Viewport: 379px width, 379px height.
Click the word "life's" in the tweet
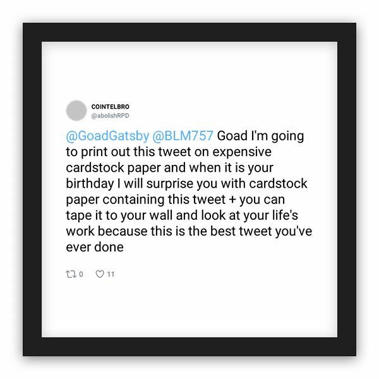pyautogui.click(x=285, y=215)
